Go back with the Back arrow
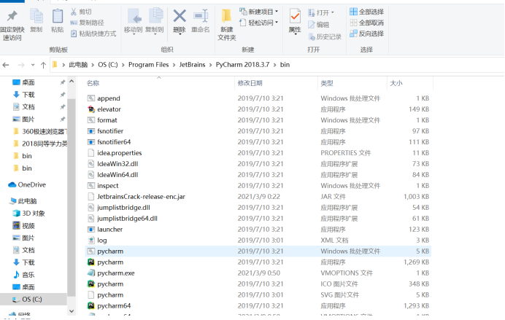The image size is (505, 320). 6,65
